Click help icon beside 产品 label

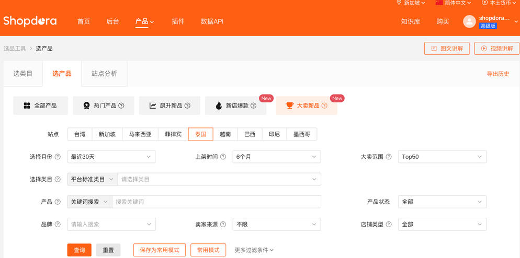coord(58,202)
